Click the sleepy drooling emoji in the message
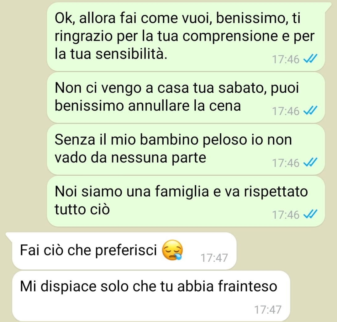Image resolution: width=337 pixels, height=322 pixels. [x=172, y=250]
